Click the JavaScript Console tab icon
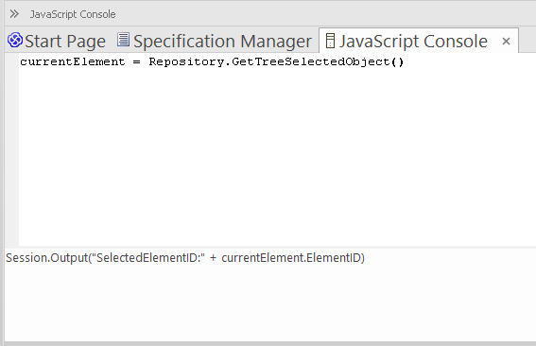 pos(330,41)
